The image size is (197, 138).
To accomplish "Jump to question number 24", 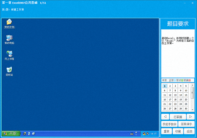I will coord(181,104).
